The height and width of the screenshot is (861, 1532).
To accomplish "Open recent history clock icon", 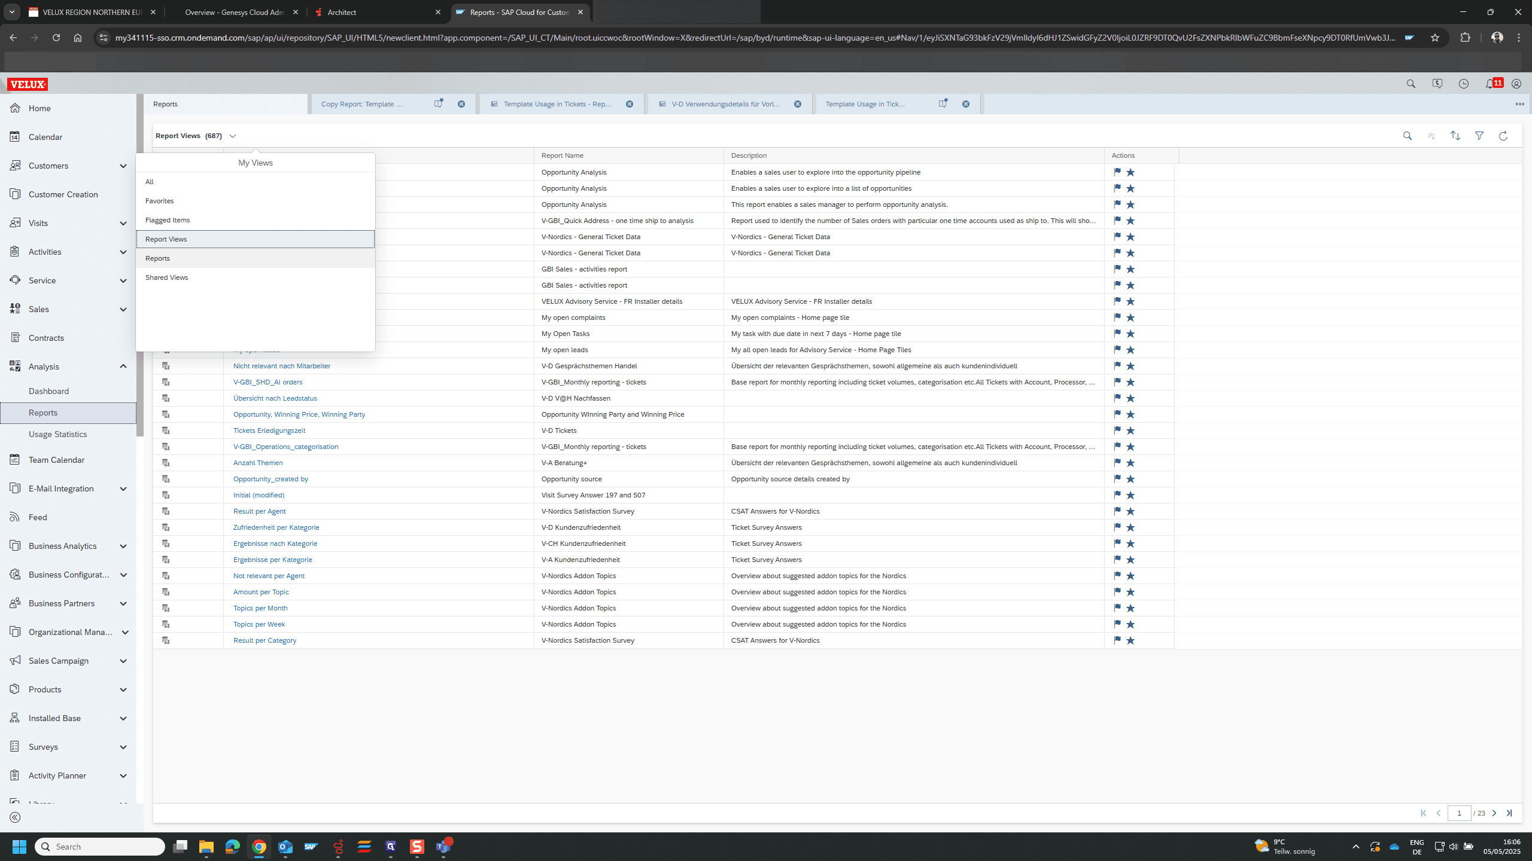I will [1464, 84].
